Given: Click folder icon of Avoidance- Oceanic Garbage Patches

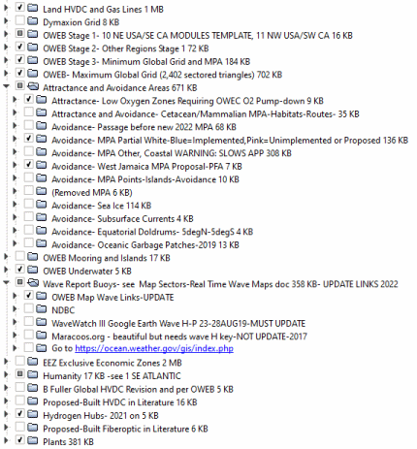Looking at the screenshot, I should tap(41, 243).
